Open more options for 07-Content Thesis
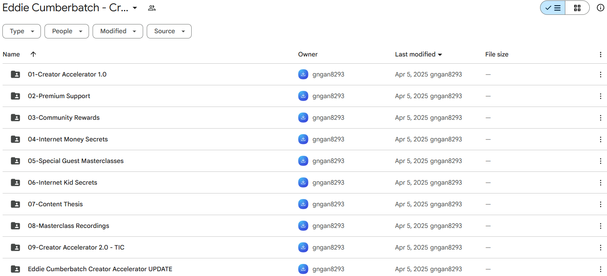This screenshot has height=276, width=607. click(x=600, y=204)
